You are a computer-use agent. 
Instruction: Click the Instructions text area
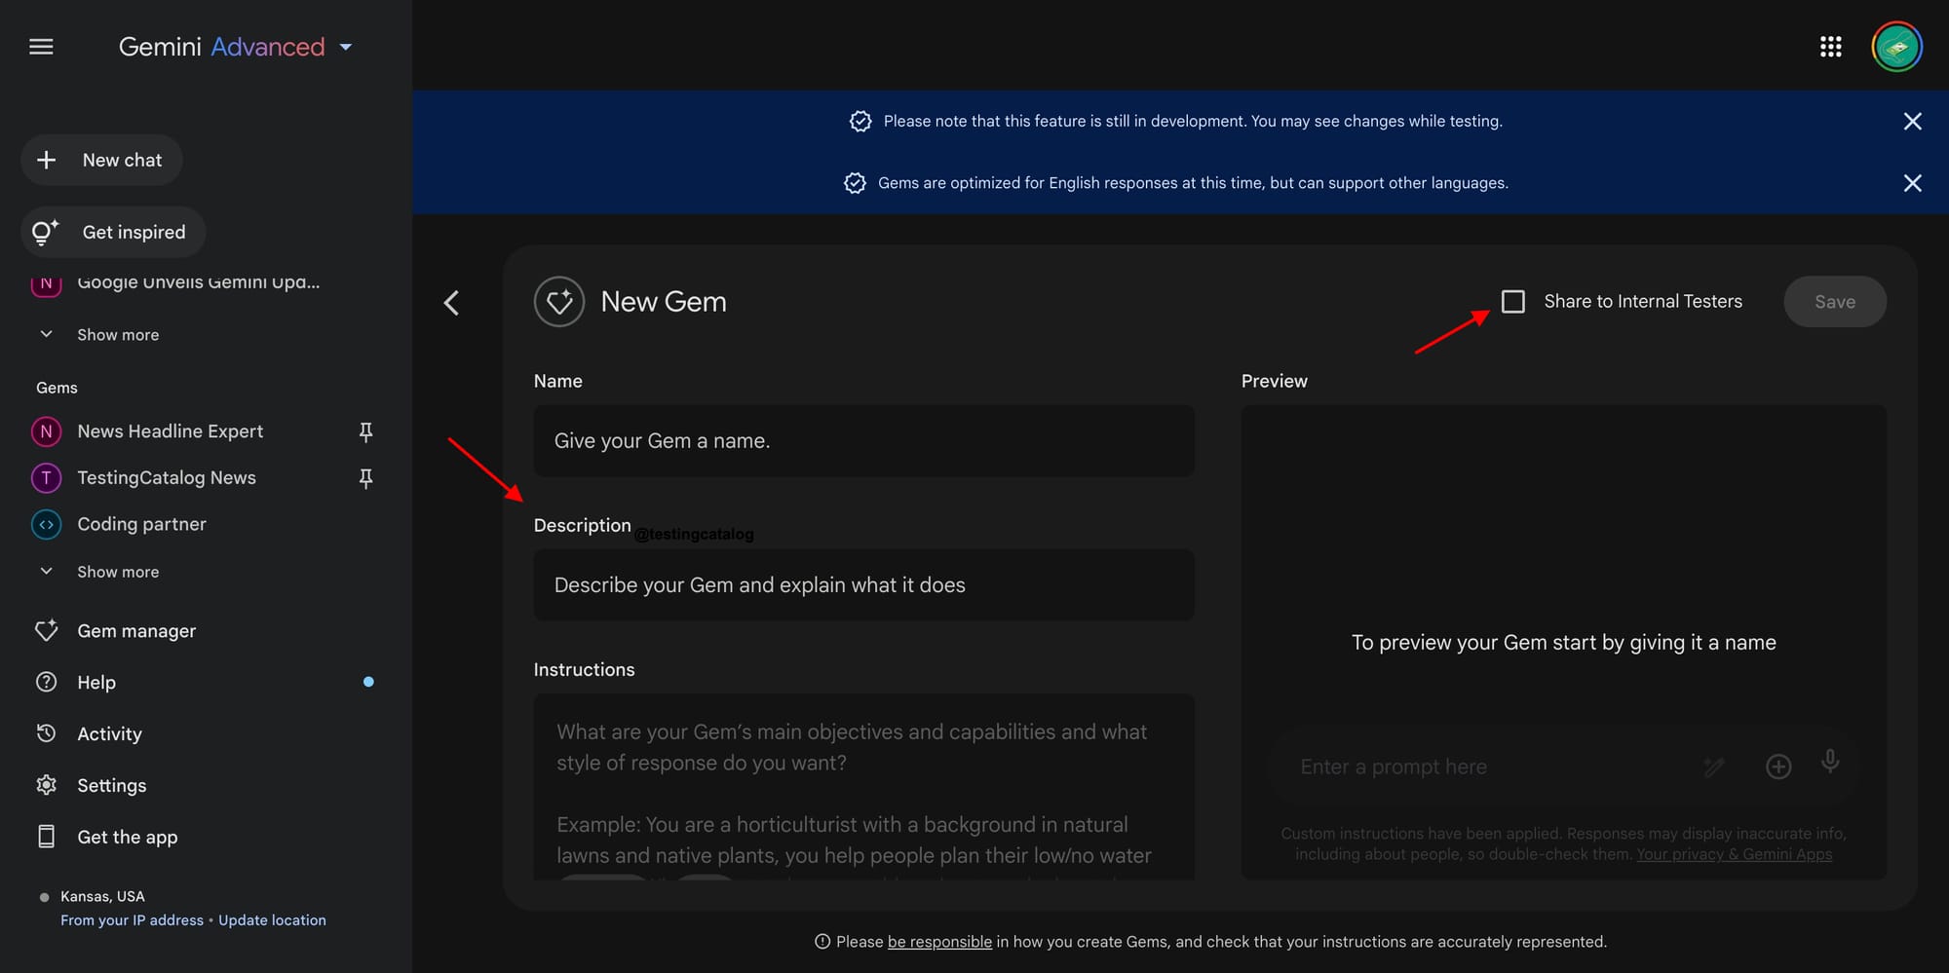(x=864, y=787)
